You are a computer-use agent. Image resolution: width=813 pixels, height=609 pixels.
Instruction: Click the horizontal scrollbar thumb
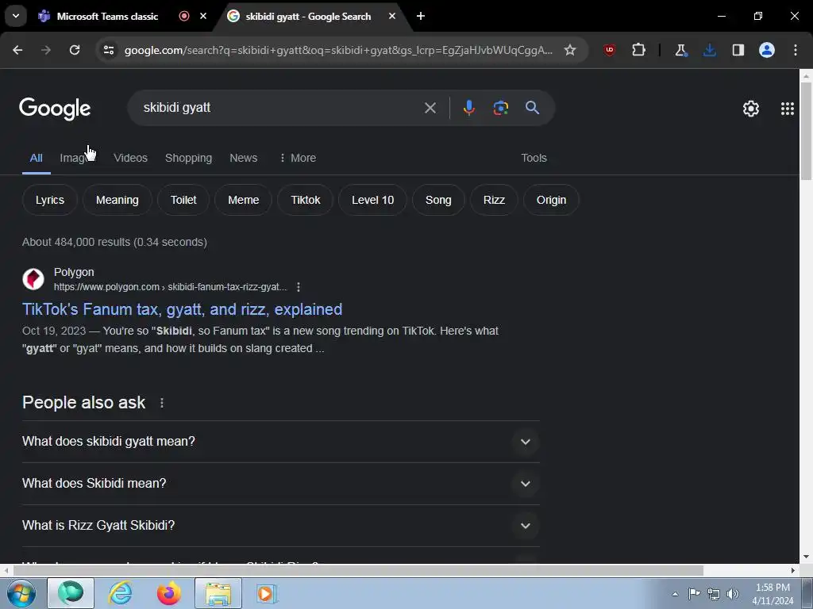point(358,571)
